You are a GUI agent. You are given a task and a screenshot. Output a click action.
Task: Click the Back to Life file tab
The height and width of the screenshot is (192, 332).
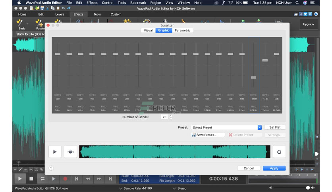(31, 34)
